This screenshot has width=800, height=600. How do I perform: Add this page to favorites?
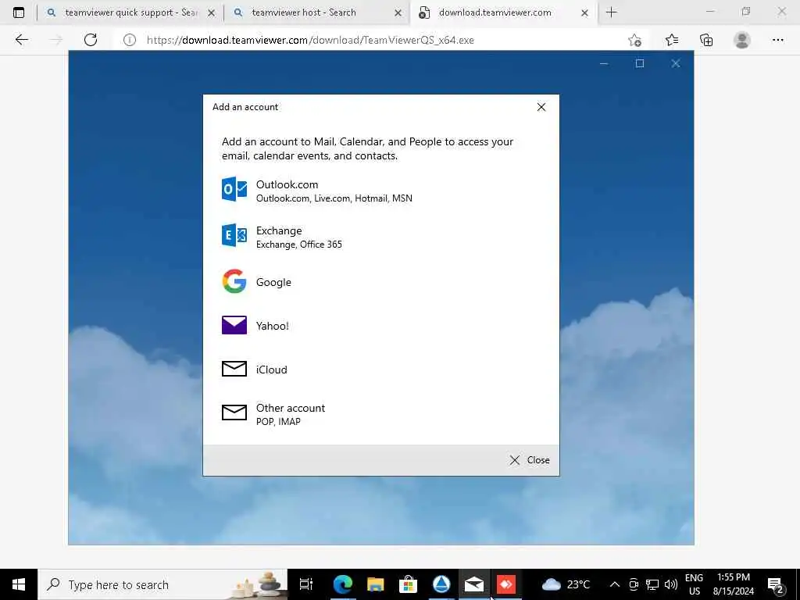click(x=634, y=40)
